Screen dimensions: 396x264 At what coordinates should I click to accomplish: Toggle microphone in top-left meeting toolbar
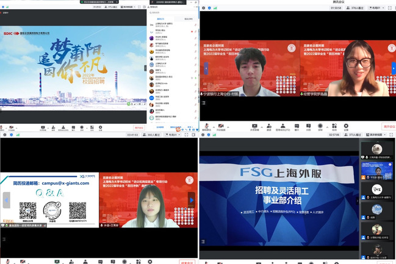coord(1,127)
